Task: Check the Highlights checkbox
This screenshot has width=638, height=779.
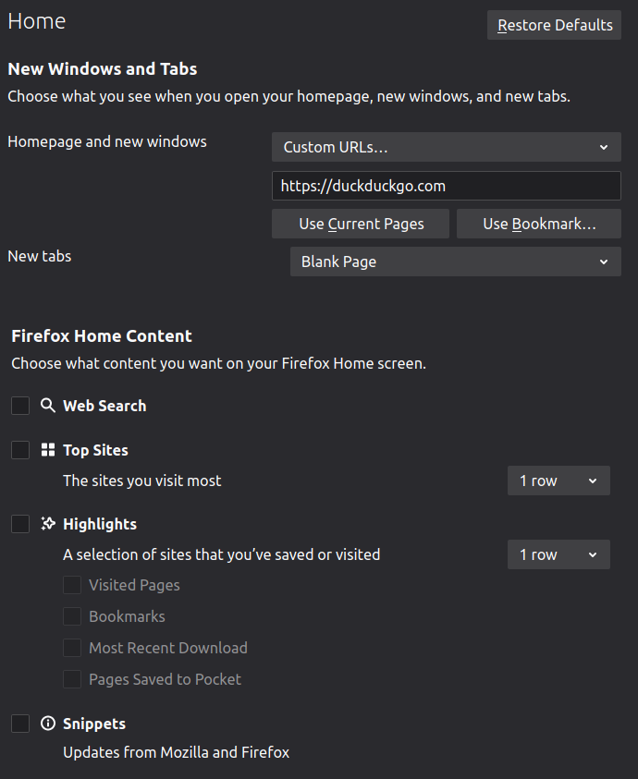Action: 20,524
